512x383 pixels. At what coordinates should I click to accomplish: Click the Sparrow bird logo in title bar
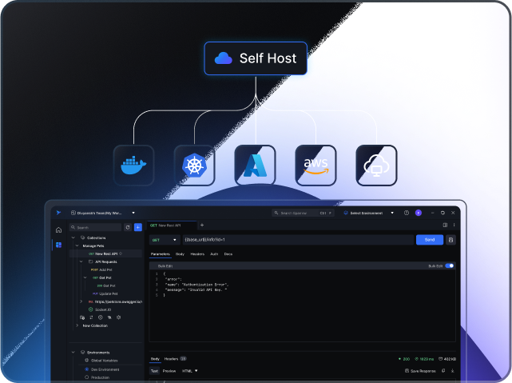tap(59, 213)
